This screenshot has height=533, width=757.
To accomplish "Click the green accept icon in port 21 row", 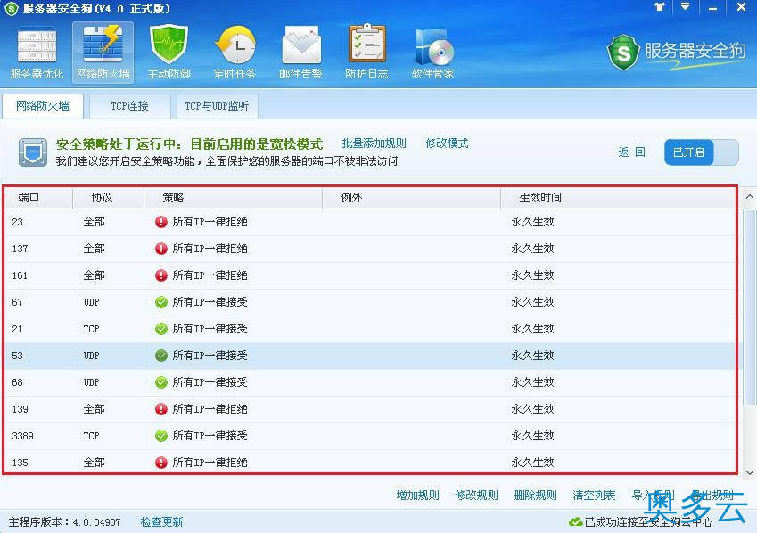I will pos(161,329).
